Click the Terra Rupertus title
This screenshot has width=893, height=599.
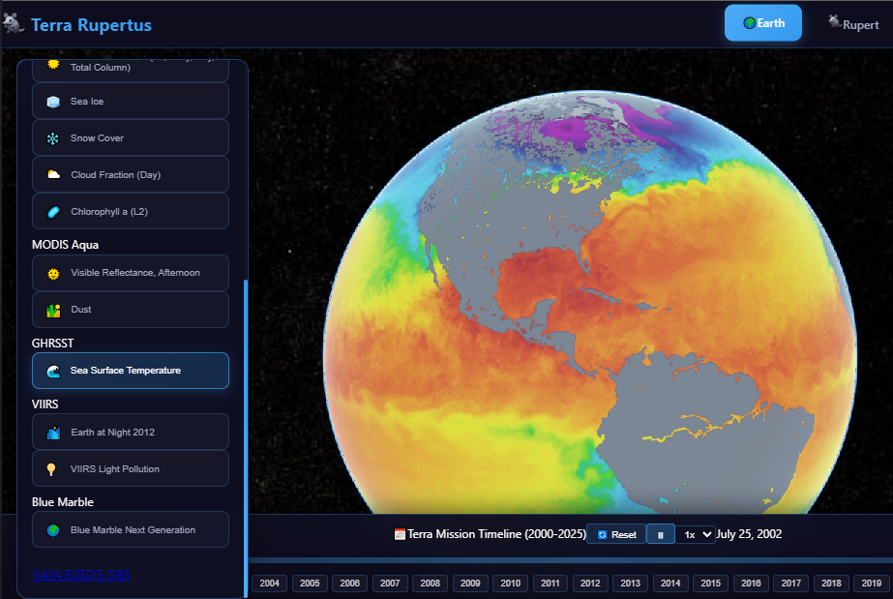coord(91,24)
